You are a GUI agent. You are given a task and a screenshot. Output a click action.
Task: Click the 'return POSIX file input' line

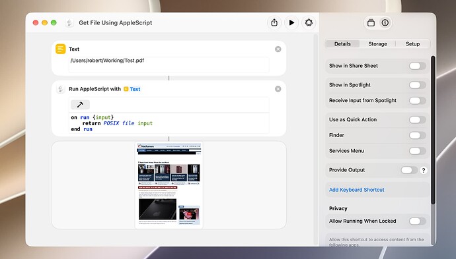118,123
